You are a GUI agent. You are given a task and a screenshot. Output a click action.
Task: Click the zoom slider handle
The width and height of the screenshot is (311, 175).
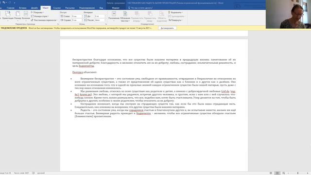click(298, 173)
